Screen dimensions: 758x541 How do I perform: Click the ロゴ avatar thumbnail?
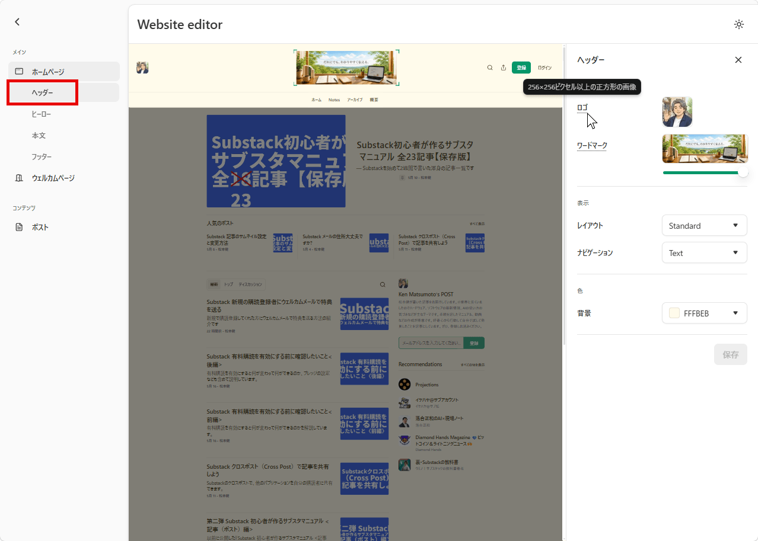(677, 112)
